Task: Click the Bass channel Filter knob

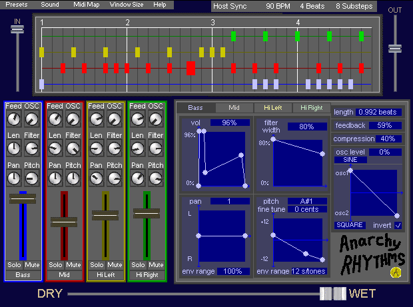Action: [x=31, y=149]
